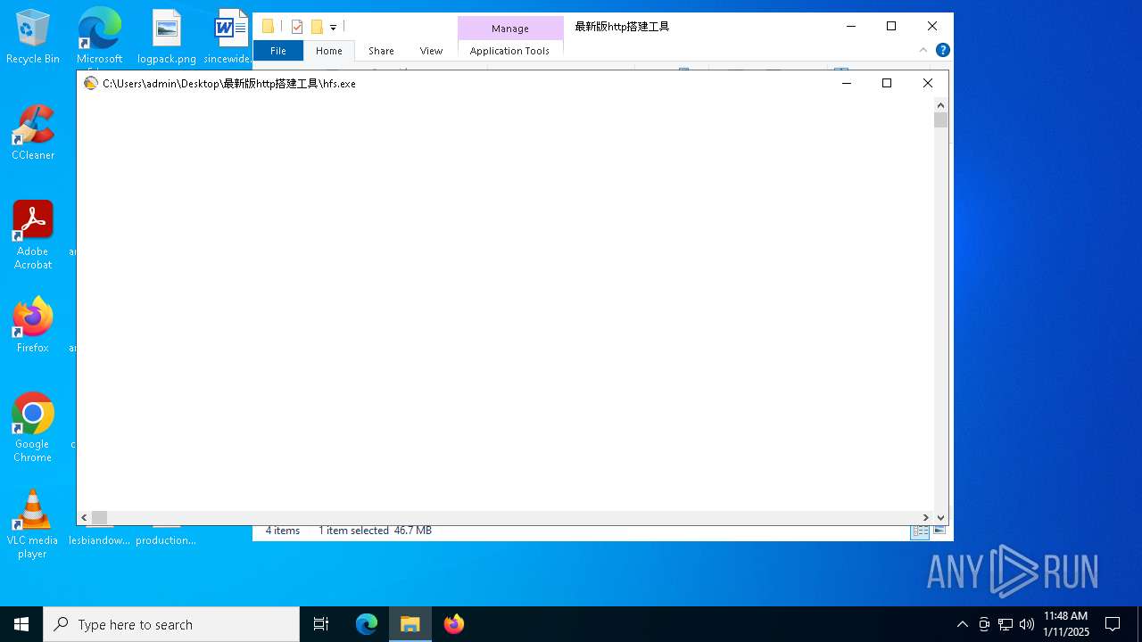Select the sincewide Word document icon

tap(230, 37)
